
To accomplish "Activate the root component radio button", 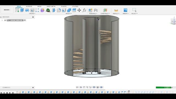I will click(x=25, y=20).
